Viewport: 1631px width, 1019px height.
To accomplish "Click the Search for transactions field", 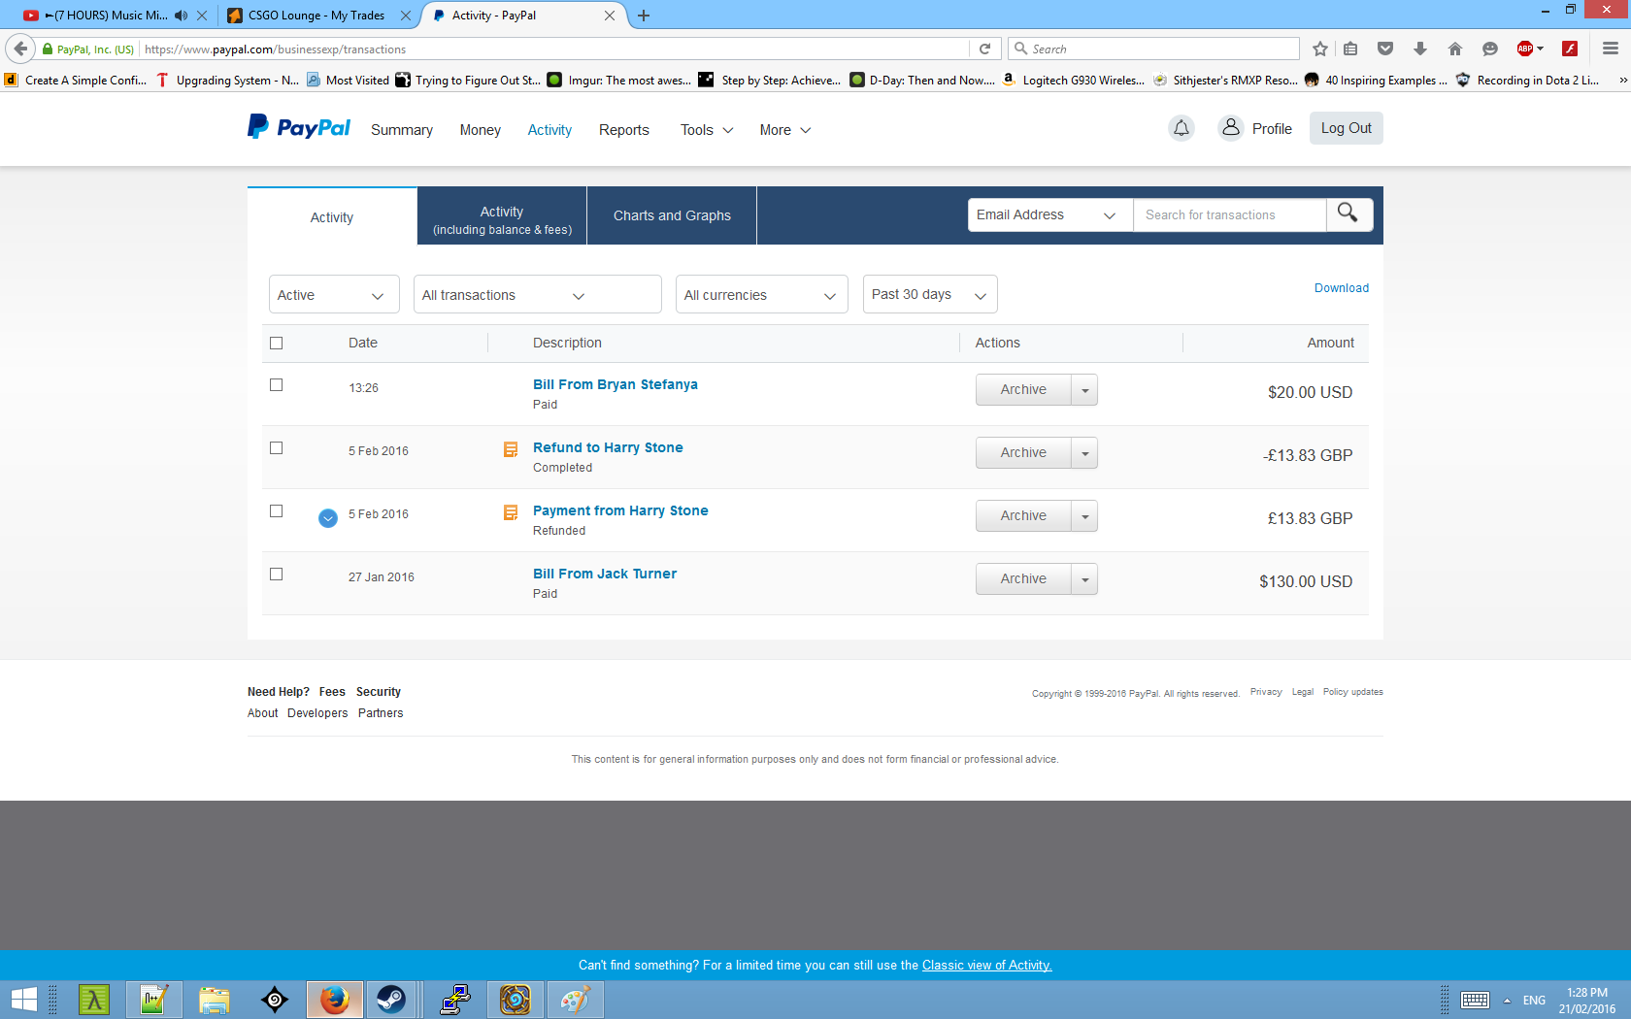I will [x=1228, y=215].
